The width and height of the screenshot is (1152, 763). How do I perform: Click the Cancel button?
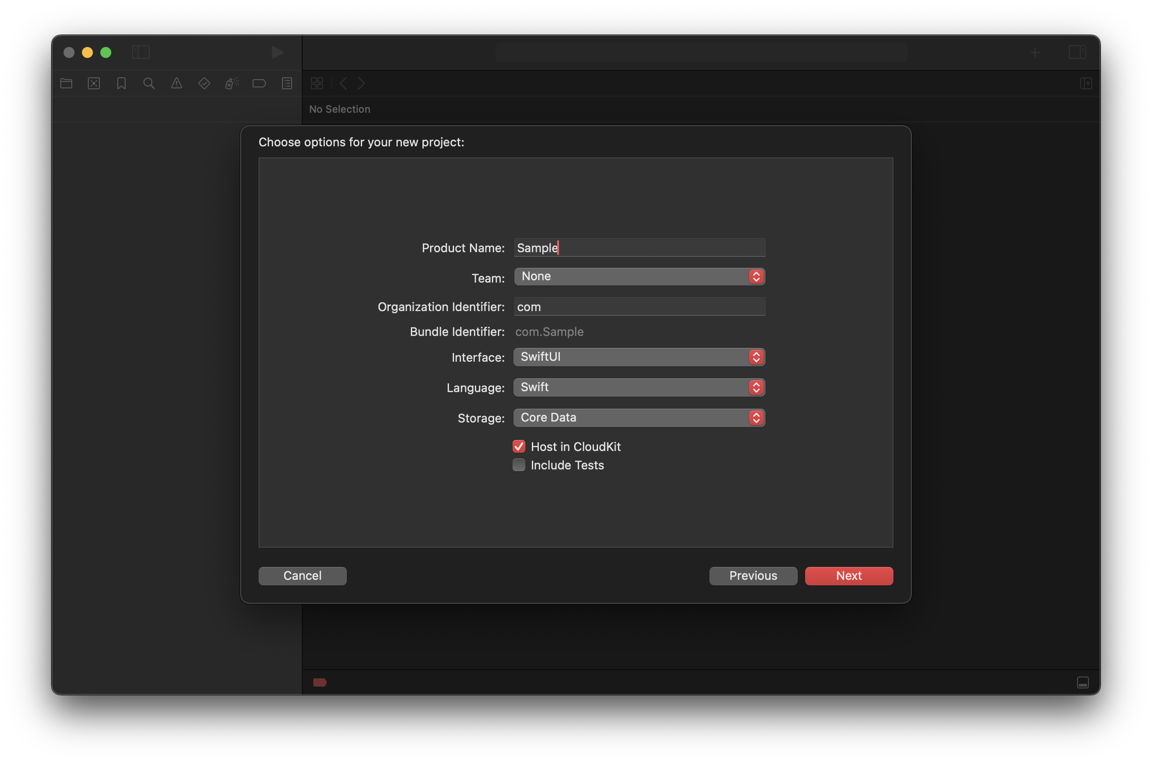(x=302, y=576)
